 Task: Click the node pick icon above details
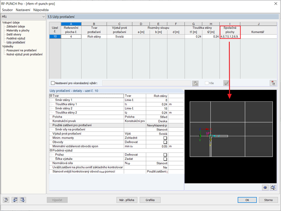pyautogui.click(x=273, y=83)
